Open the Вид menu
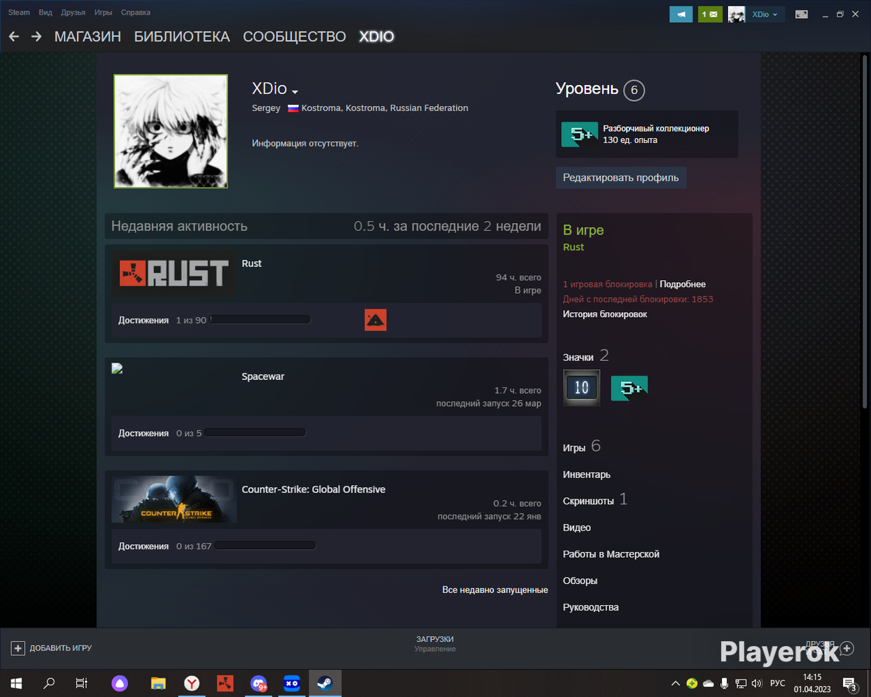The image size is (871, 697). click(x=45, y=13)
